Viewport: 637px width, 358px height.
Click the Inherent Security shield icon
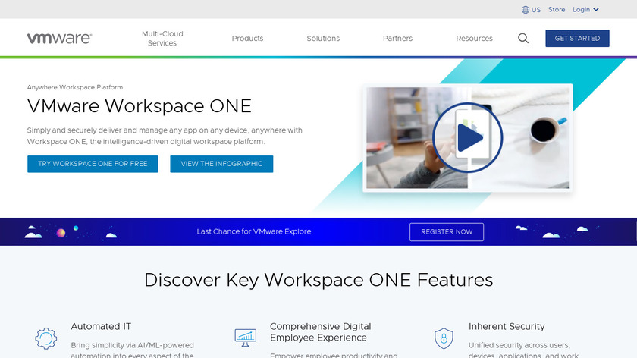click(444, 338)
